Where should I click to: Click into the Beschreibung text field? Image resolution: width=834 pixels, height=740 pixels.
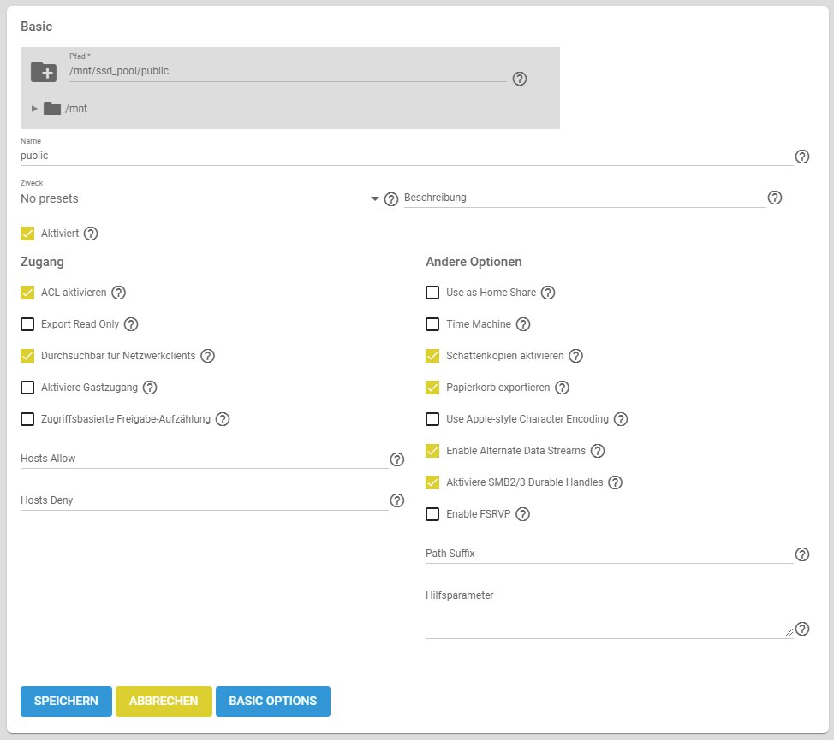point(584,198)
